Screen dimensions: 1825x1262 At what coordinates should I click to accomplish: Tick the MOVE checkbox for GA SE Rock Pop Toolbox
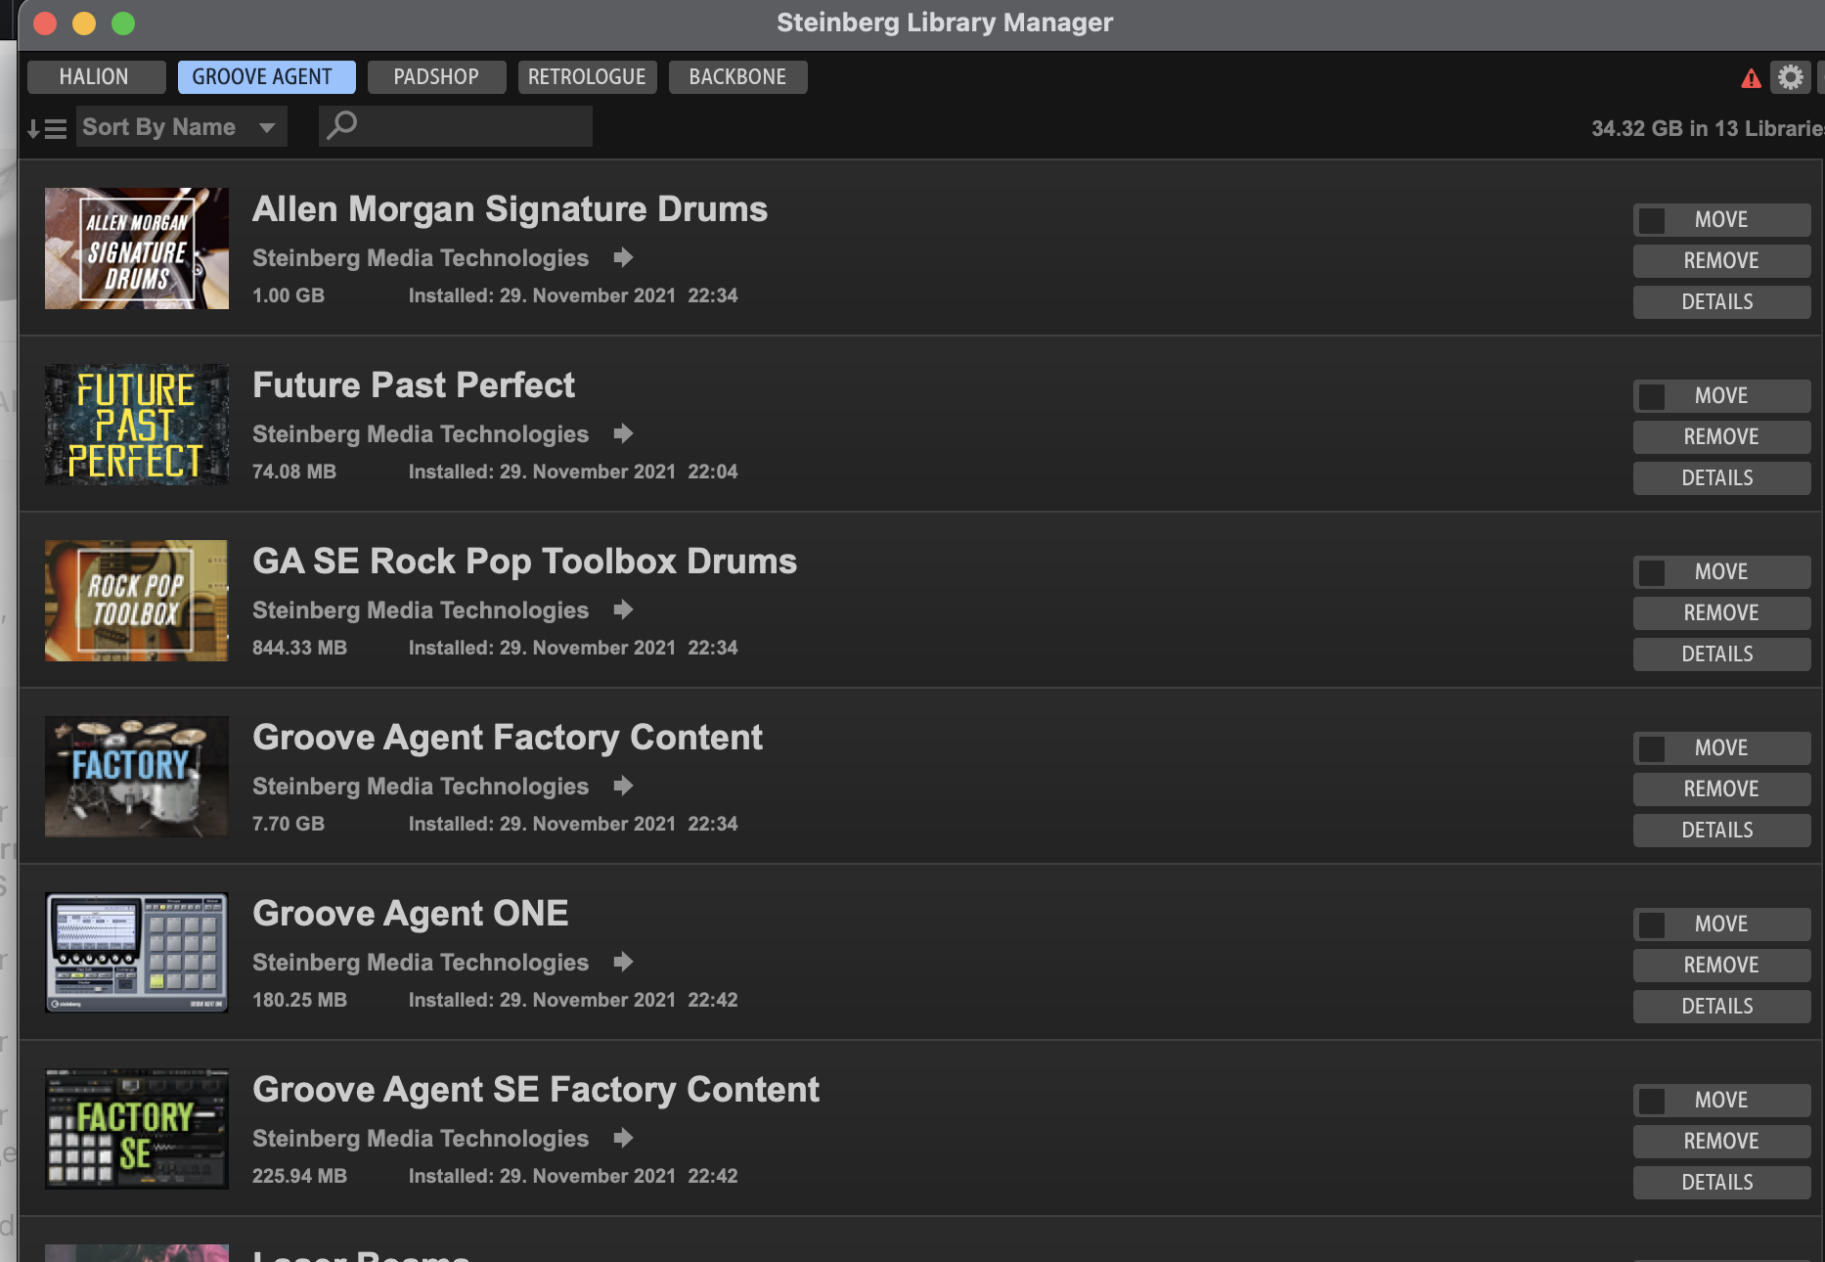coord(1652,572)
